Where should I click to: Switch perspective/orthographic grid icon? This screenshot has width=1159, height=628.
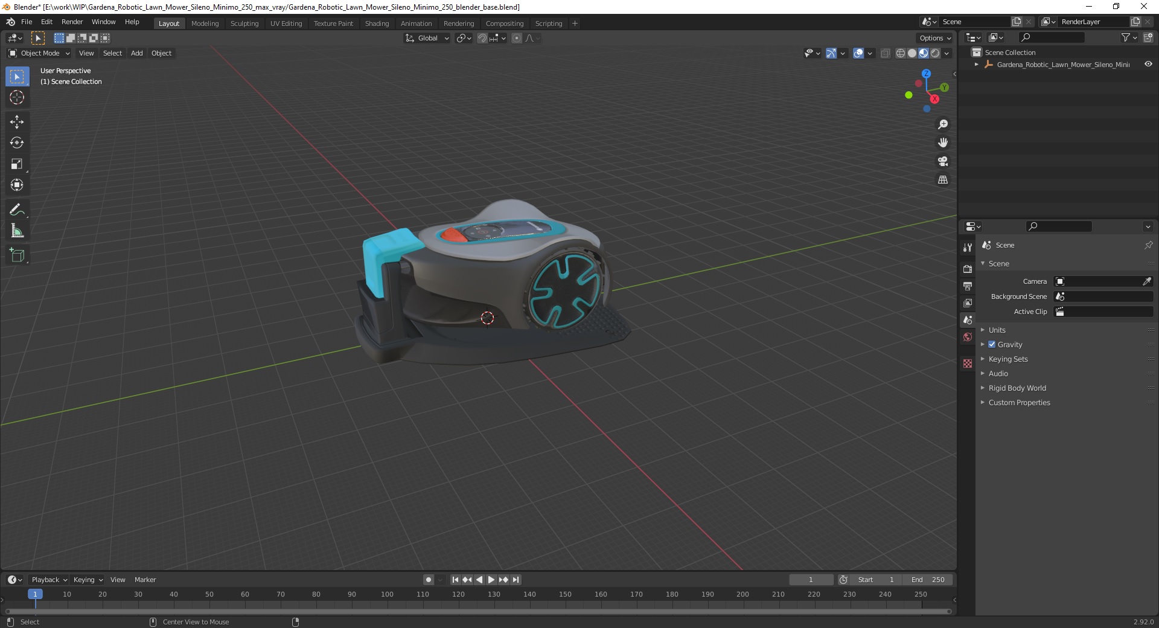[942, 180]
